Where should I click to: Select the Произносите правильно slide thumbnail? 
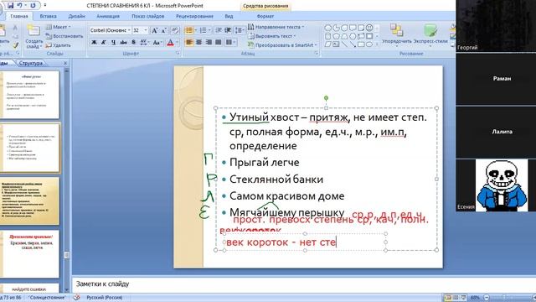coord(30,253)
